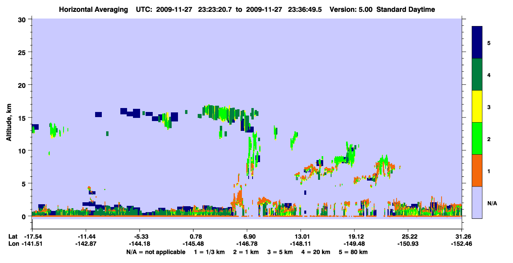Click the altitude tick label 20
Screen dimensions: 513x263
(x=22, y=85)
